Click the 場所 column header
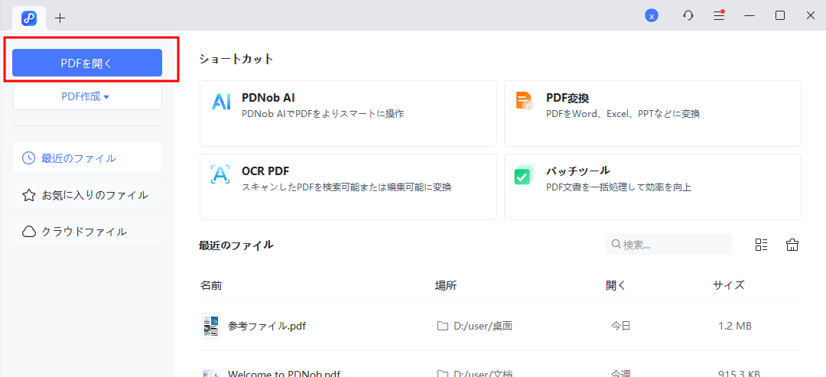This screenshot has width=826, height=377. pos(446,285)
